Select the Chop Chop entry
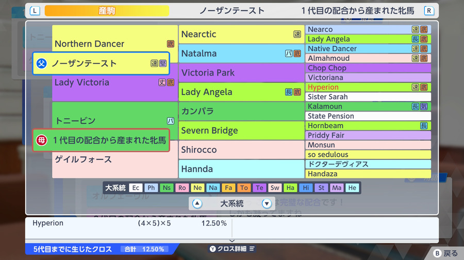 click(x=368, y=68)
